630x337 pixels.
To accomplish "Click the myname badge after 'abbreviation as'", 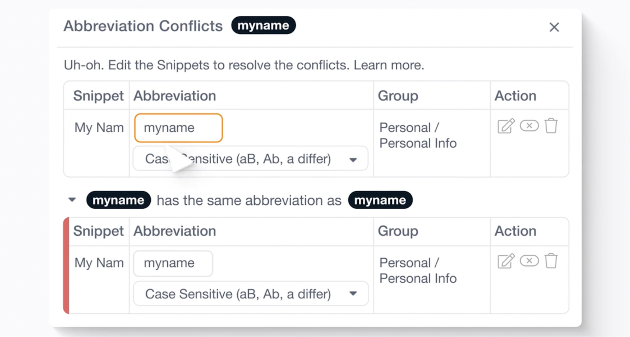I will click(380, 200).
